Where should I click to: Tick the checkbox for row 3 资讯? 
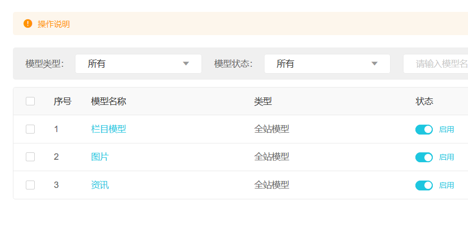coord(30,185)
